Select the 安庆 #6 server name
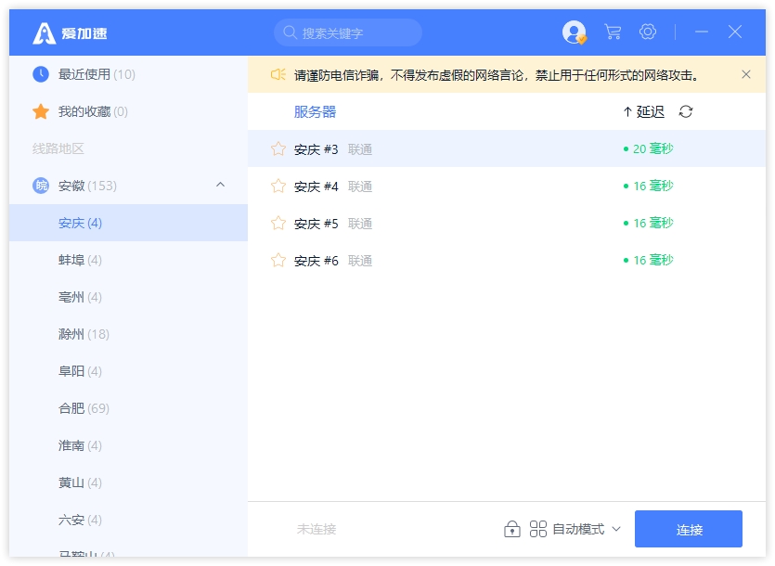 coord(316,261)
